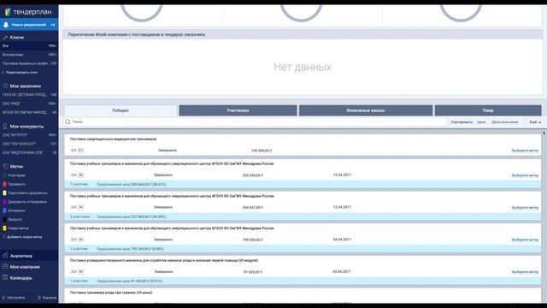Select customer ОАО "РЖД"
Image resolution: width=547 pixels, height=308 pixels.
[x=29, y=104]
